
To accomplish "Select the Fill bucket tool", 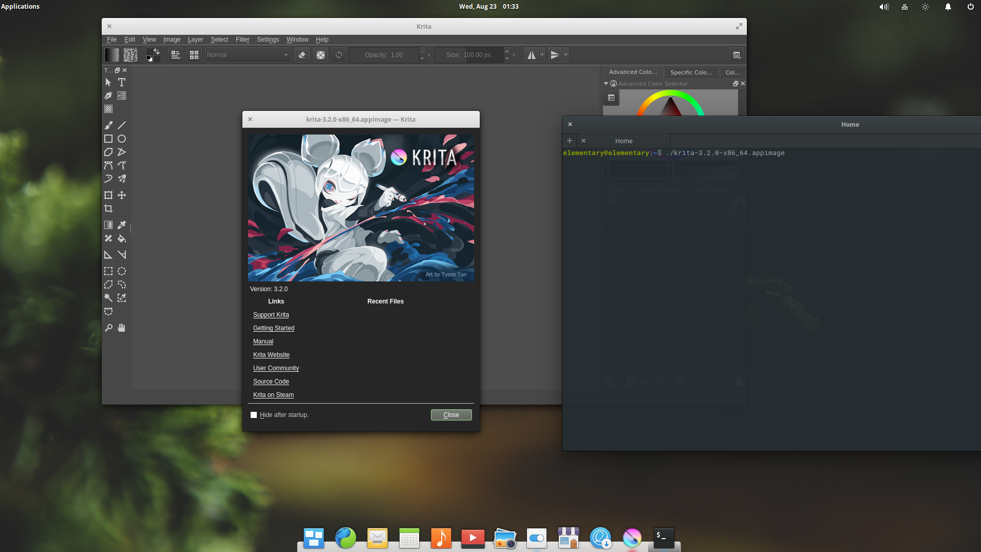I will (122, 238).
